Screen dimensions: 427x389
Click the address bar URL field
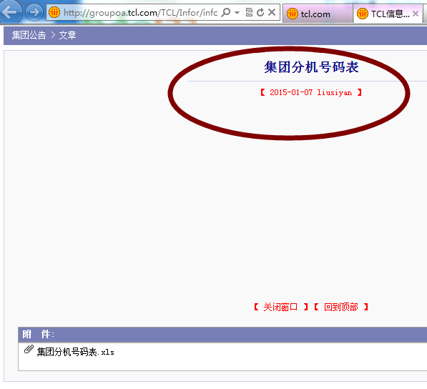click(140, 13)
